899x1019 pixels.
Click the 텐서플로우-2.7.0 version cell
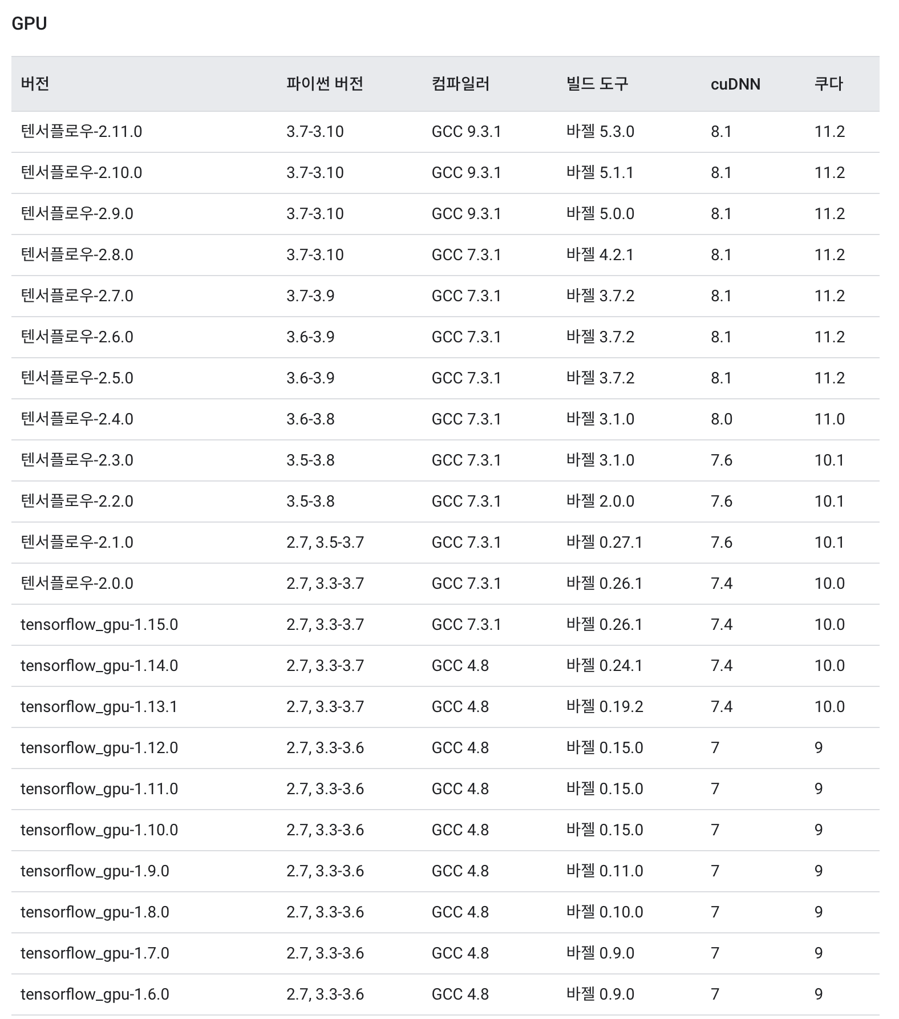(77, 296)
